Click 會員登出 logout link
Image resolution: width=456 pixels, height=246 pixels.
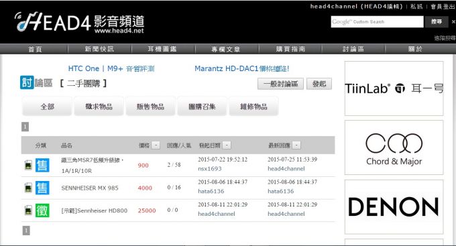[443, 7]
